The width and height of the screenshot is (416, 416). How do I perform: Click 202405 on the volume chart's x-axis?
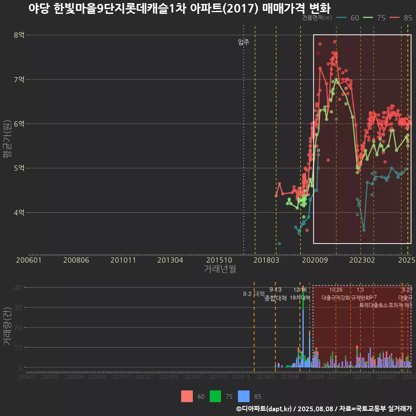(x=386, y=377)
